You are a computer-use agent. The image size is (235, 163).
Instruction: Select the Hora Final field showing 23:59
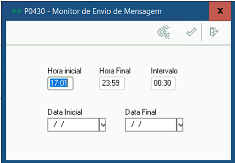click(x=112, y=83)
